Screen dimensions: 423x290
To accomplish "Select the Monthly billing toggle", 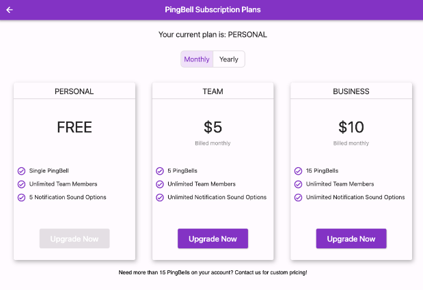I will 197,59.
